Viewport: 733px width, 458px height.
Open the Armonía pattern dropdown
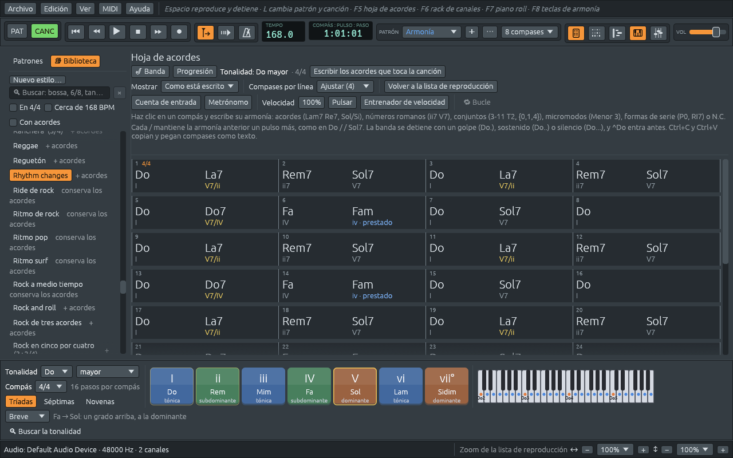pyautogui.click(x=431, y=32)
